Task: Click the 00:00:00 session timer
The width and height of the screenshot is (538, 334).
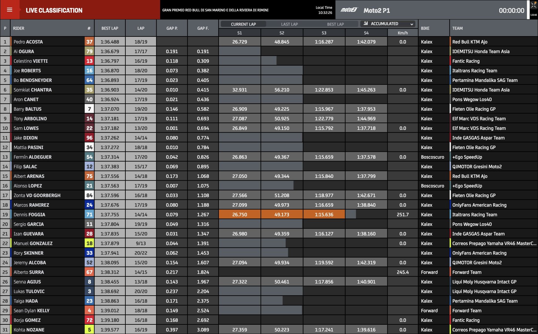Action: 511,11
